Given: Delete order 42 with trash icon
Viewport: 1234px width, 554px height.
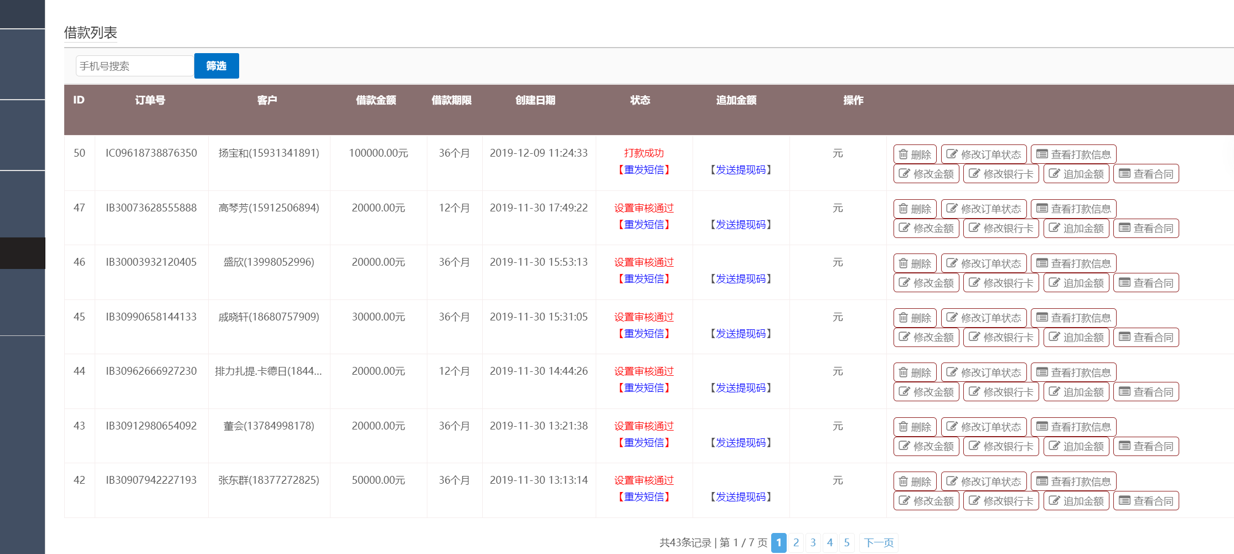Looking at the screenshot, I should [915, 481].
